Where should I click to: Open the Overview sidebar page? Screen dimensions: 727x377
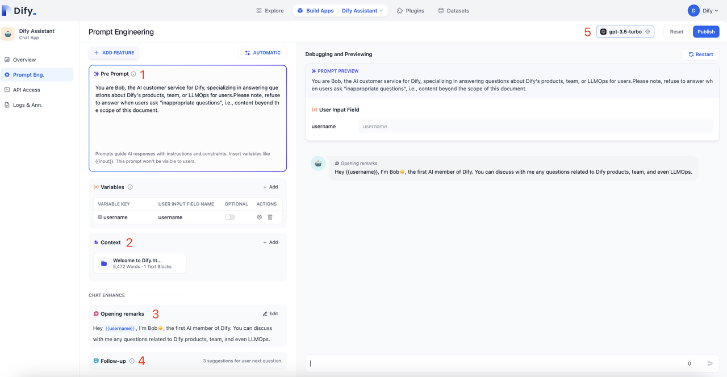pyautogui.click(x=36, y=60)
